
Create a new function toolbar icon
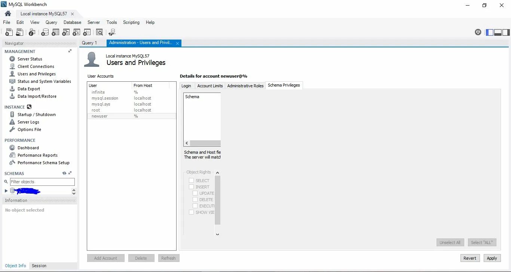(x=87, y=32)
